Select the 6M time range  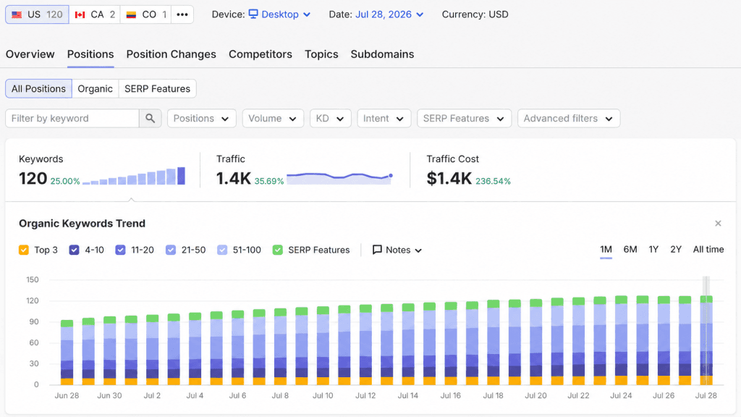[x=630, y=250]
